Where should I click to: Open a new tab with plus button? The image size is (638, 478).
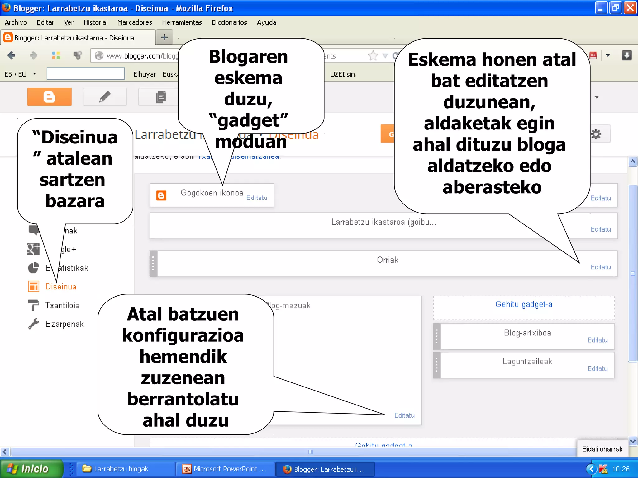click(164, 37)
